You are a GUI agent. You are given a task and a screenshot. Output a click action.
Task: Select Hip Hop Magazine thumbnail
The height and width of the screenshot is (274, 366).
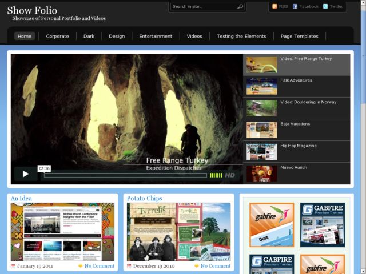[262, 152]
